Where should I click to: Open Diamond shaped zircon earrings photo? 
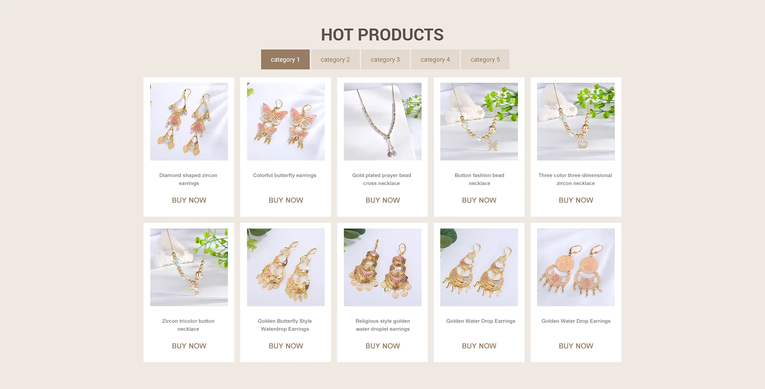[189, 121]
